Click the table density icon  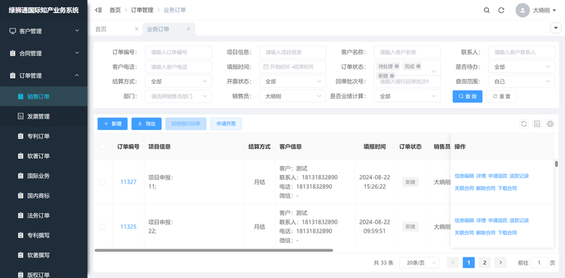point(537,124)
